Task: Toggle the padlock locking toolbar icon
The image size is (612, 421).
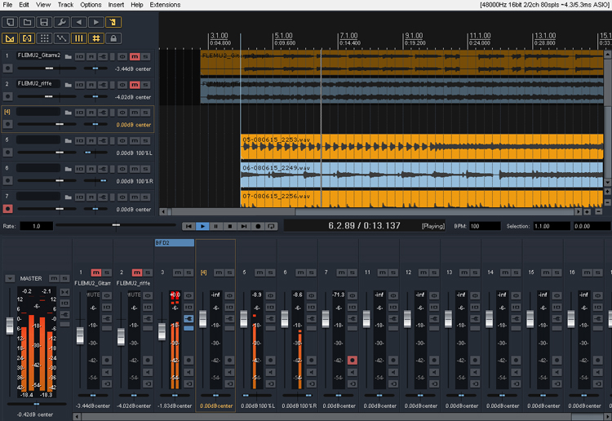Action: pyautogui.click(x=113, y=38)
